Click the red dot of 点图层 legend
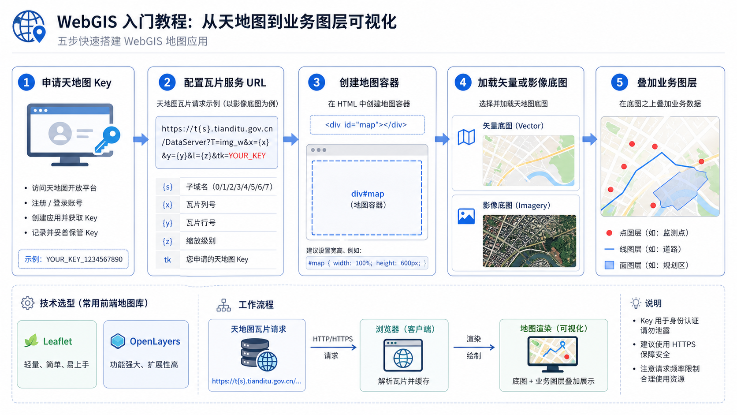 [609, 233]
